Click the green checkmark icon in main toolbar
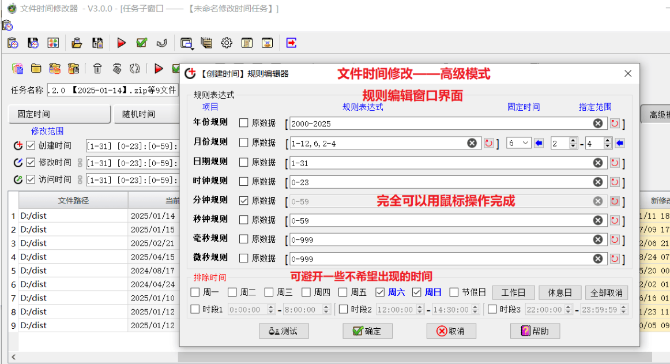Viewport: 670px width, 364px height. pyautogui.click(x=141, y=43)
